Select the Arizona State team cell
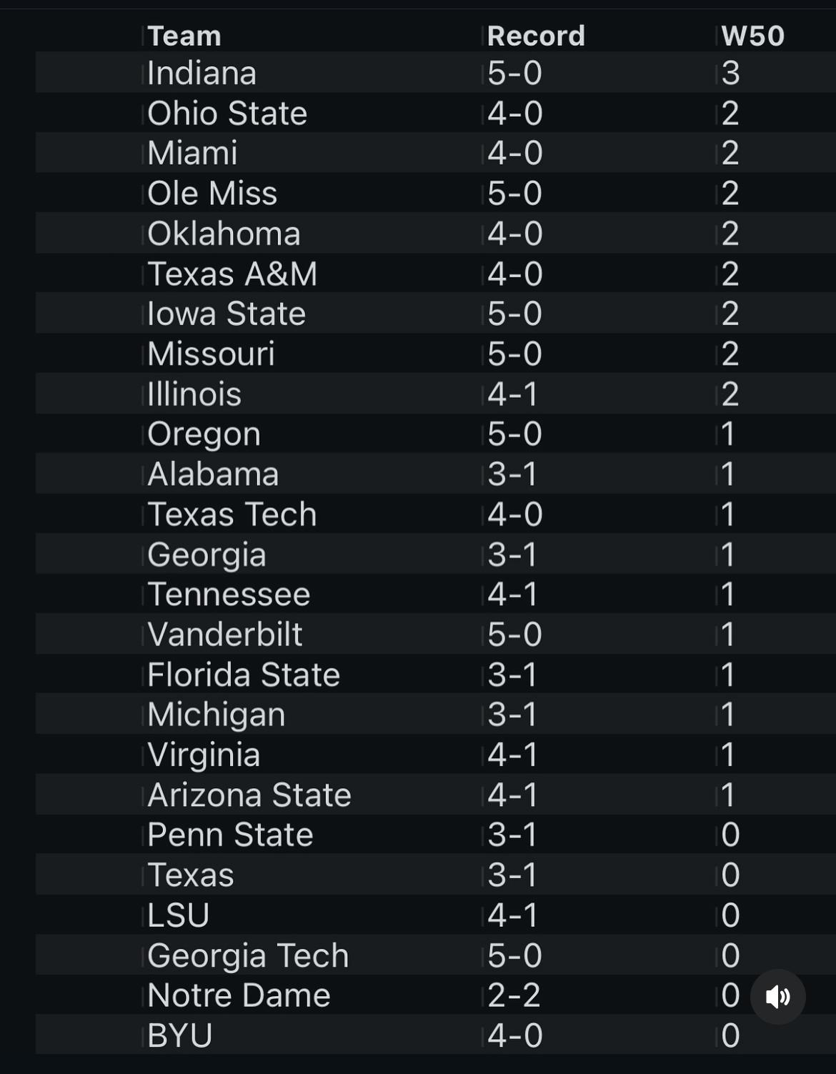 (x=249, y=795)
